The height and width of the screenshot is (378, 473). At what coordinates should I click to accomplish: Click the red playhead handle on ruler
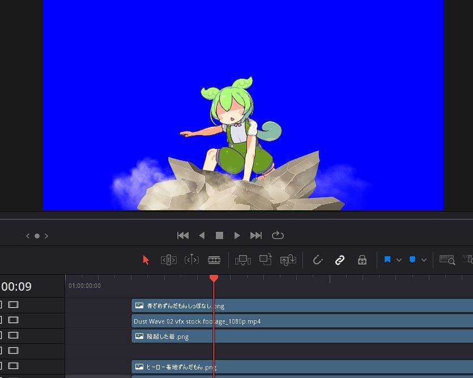[x=214, y=278]
